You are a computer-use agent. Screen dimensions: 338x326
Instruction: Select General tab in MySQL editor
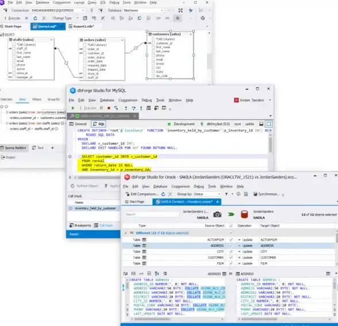(78, 124)
